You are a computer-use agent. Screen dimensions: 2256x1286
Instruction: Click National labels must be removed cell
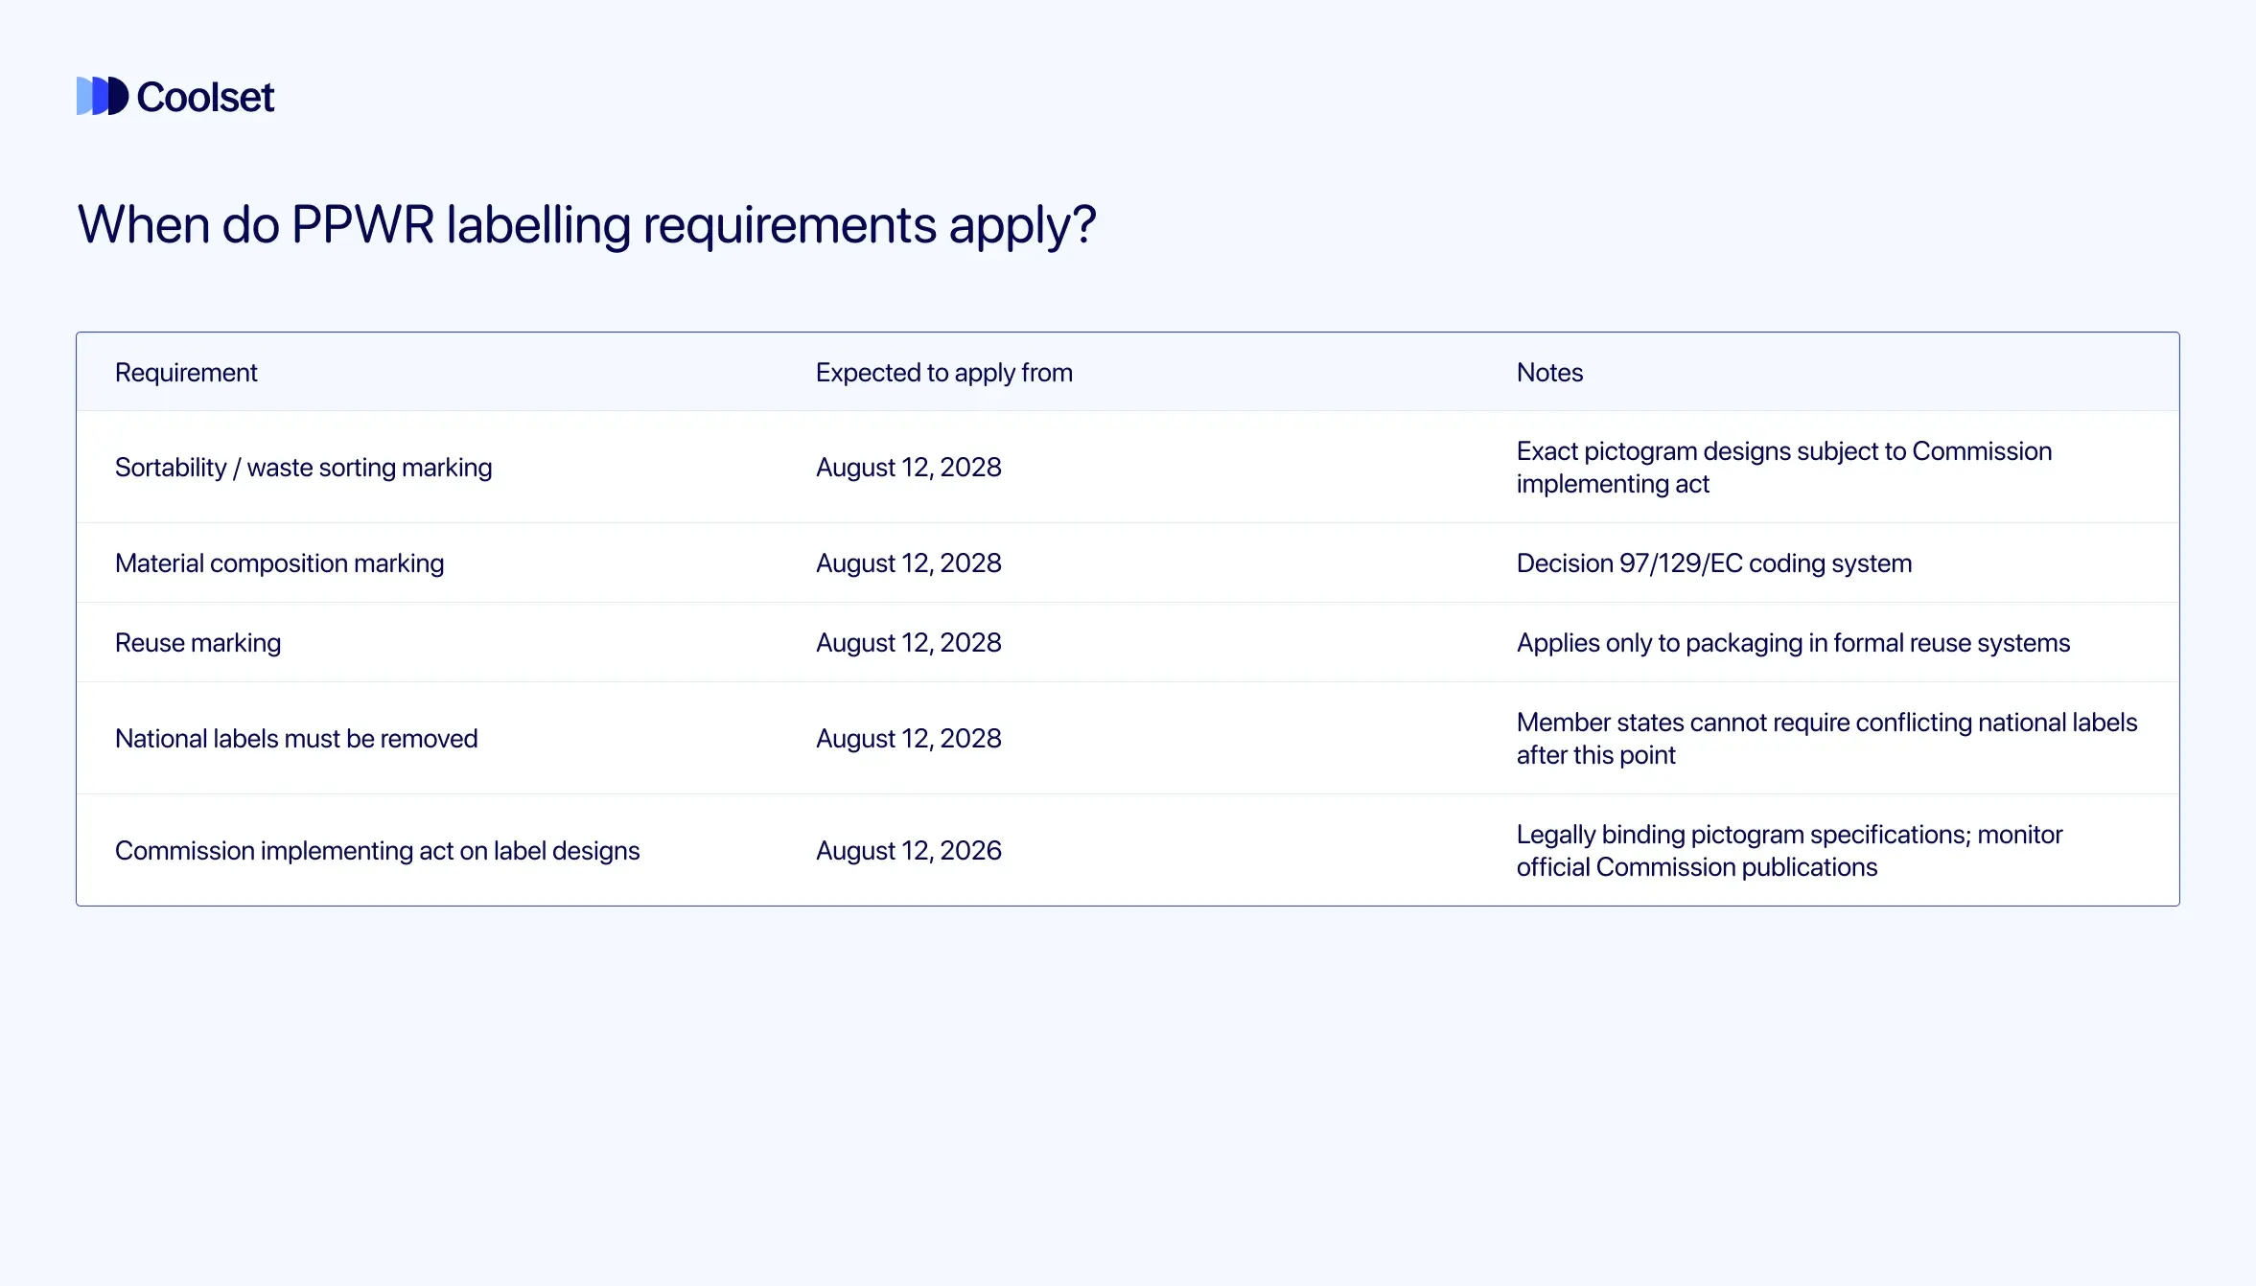click(295, 739)
